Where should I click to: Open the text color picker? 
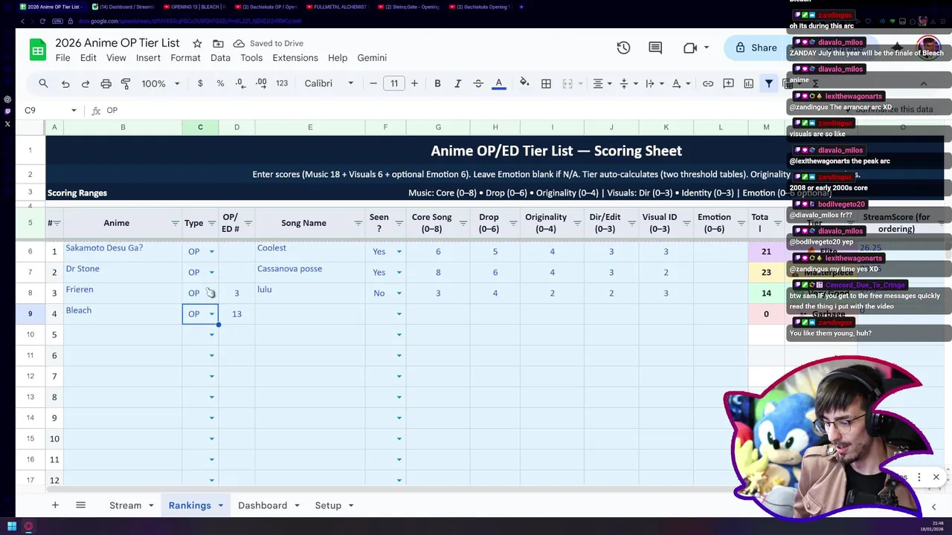499,83
